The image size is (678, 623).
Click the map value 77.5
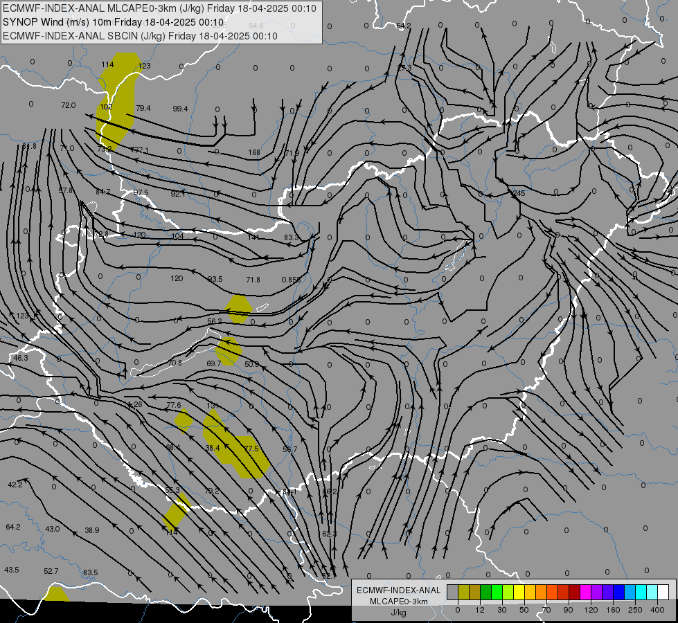pos(251,449)
